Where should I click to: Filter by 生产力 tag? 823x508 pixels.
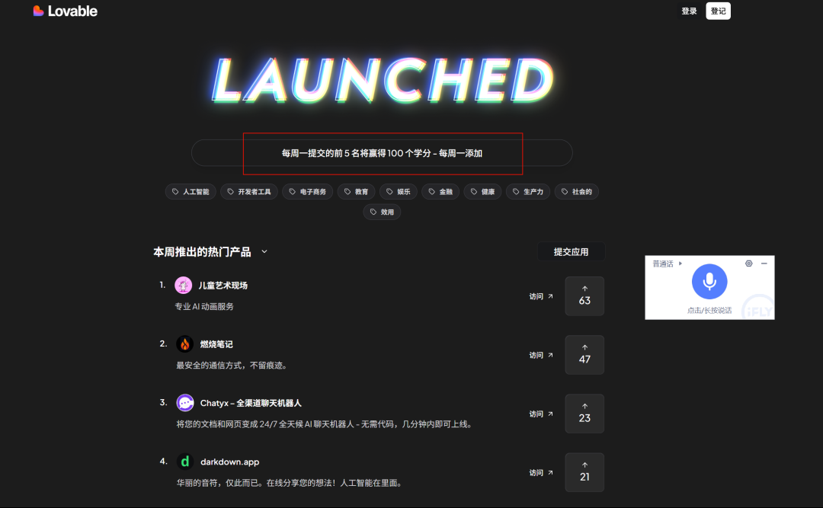(528, 192)
